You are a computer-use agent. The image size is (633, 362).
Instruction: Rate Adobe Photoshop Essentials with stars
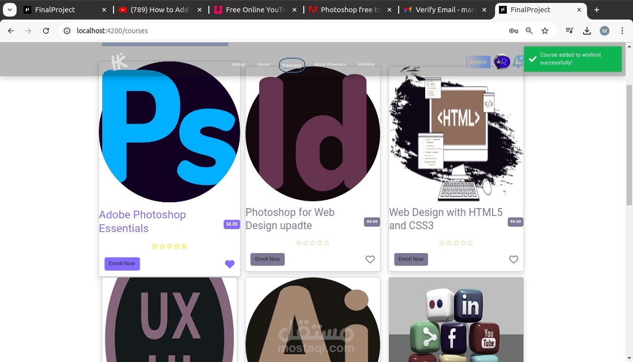pyautogui.click(x=169, y=246)
